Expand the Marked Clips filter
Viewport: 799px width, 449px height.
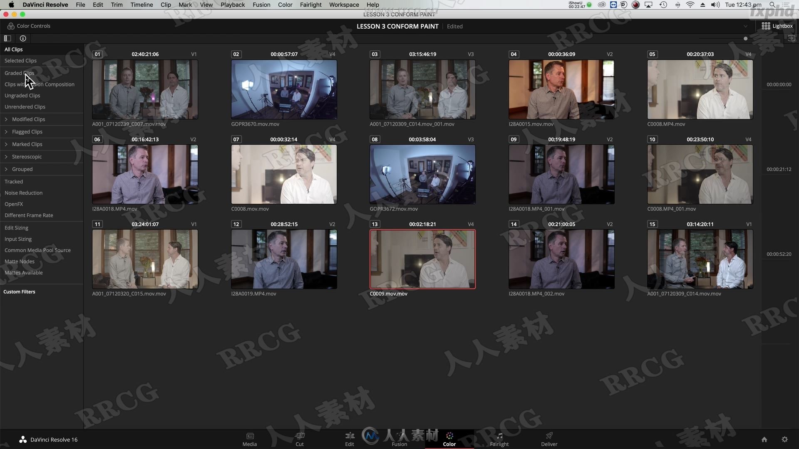coord(6,144)
